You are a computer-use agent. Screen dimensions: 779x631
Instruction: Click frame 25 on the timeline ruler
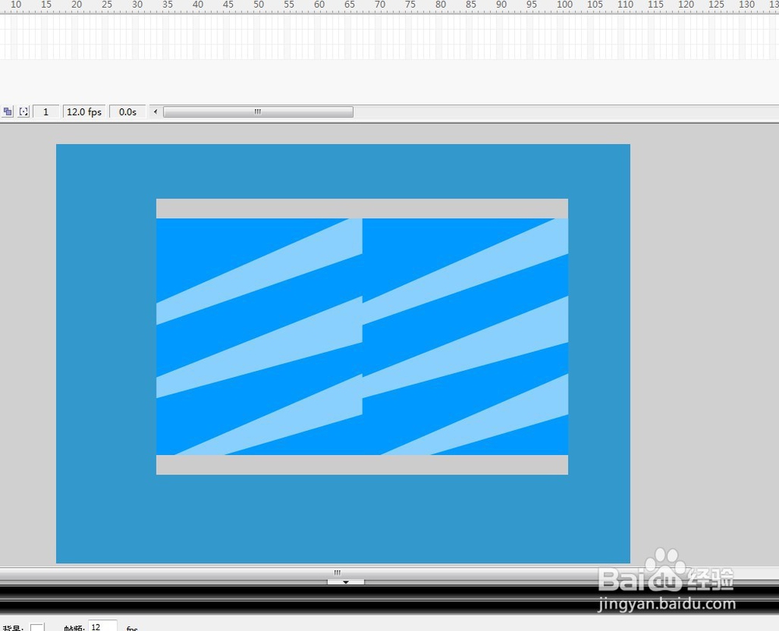coord(107,5)
